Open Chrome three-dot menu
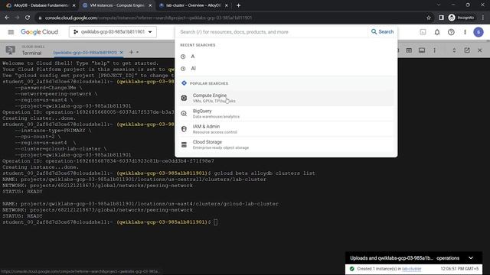This screenshot has width=490, height=275. tap(483, 18)
